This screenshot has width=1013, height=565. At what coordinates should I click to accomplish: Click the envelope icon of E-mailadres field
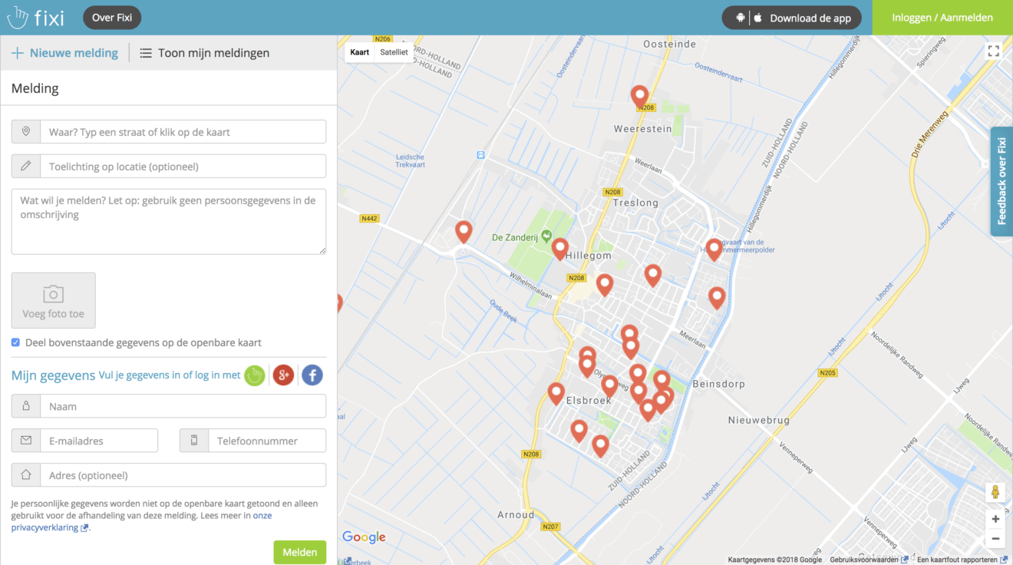tap(25, 441)
